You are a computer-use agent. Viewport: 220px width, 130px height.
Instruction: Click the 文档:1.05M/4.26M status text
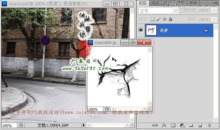click(x=53, y=125)
